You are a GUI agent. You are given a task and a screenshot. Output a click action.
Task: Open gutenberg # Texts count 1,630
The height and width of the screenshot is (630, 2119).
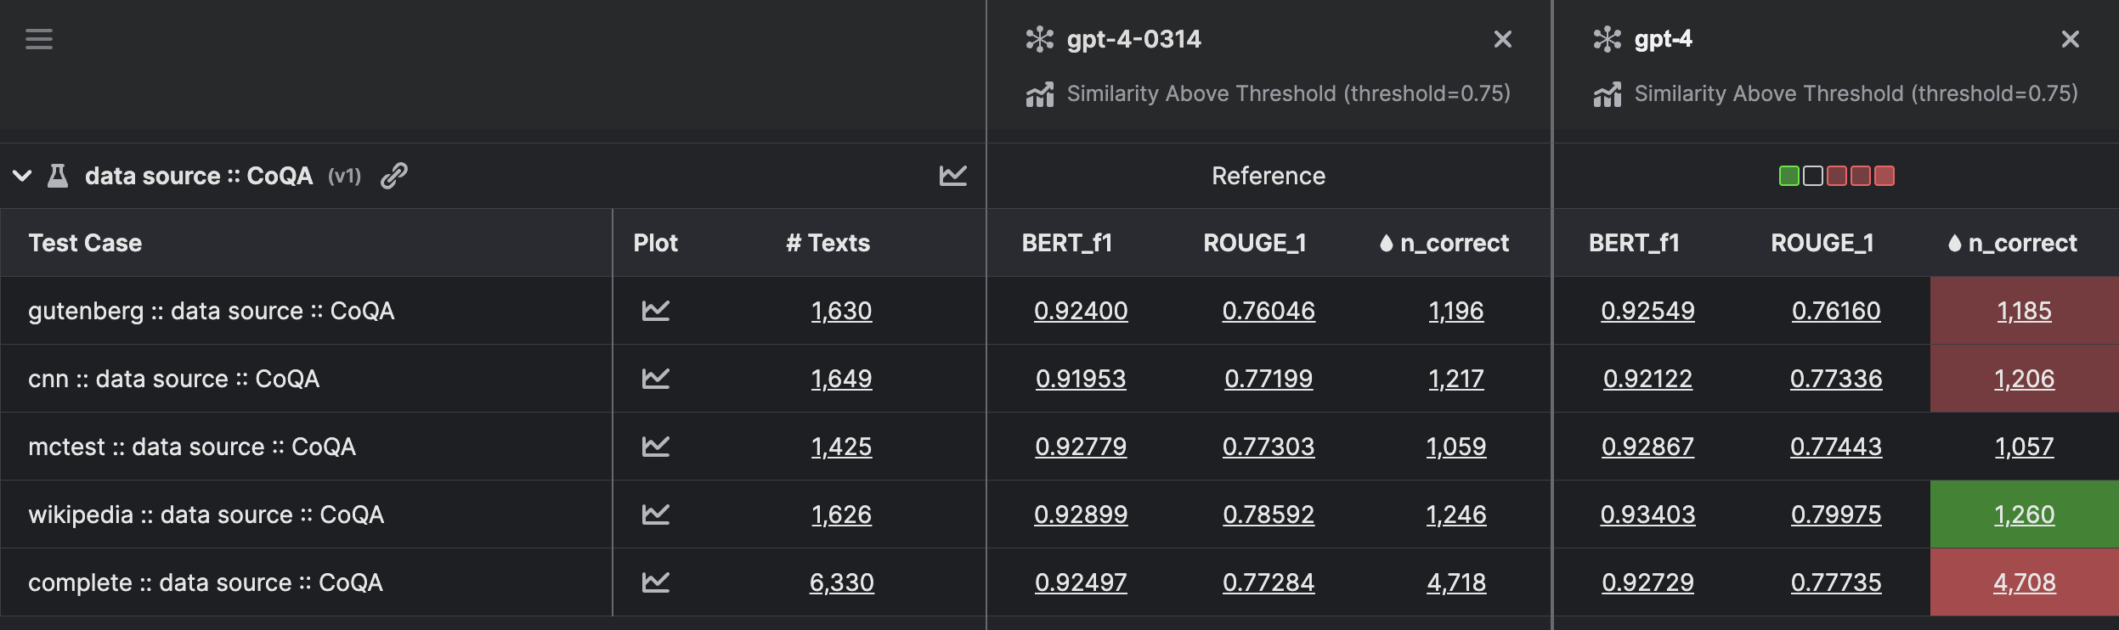coord(841,311)
